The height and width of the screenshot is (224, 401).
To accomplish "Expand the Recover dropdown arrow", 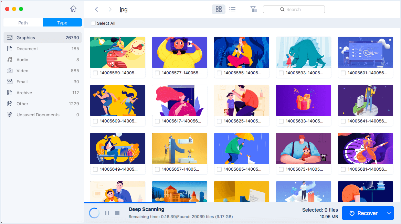I will (x=389, y=213).
